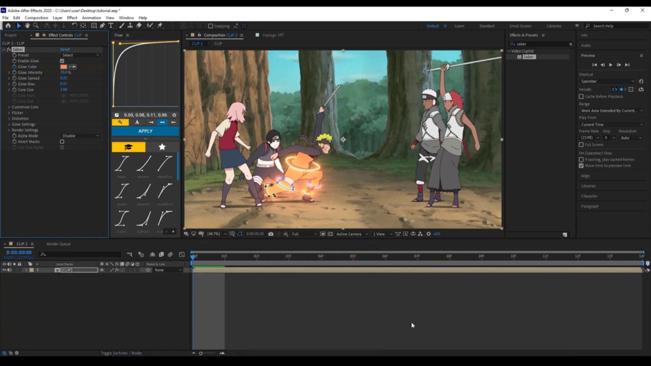Viewport: 651px width, 366px height.
Task: Click play button in Preview panel
Action: coord(611,65)
